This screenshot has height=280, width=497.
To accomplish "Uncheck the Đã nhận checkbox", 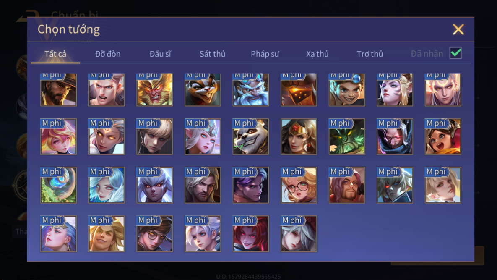I will click(455, 53).
